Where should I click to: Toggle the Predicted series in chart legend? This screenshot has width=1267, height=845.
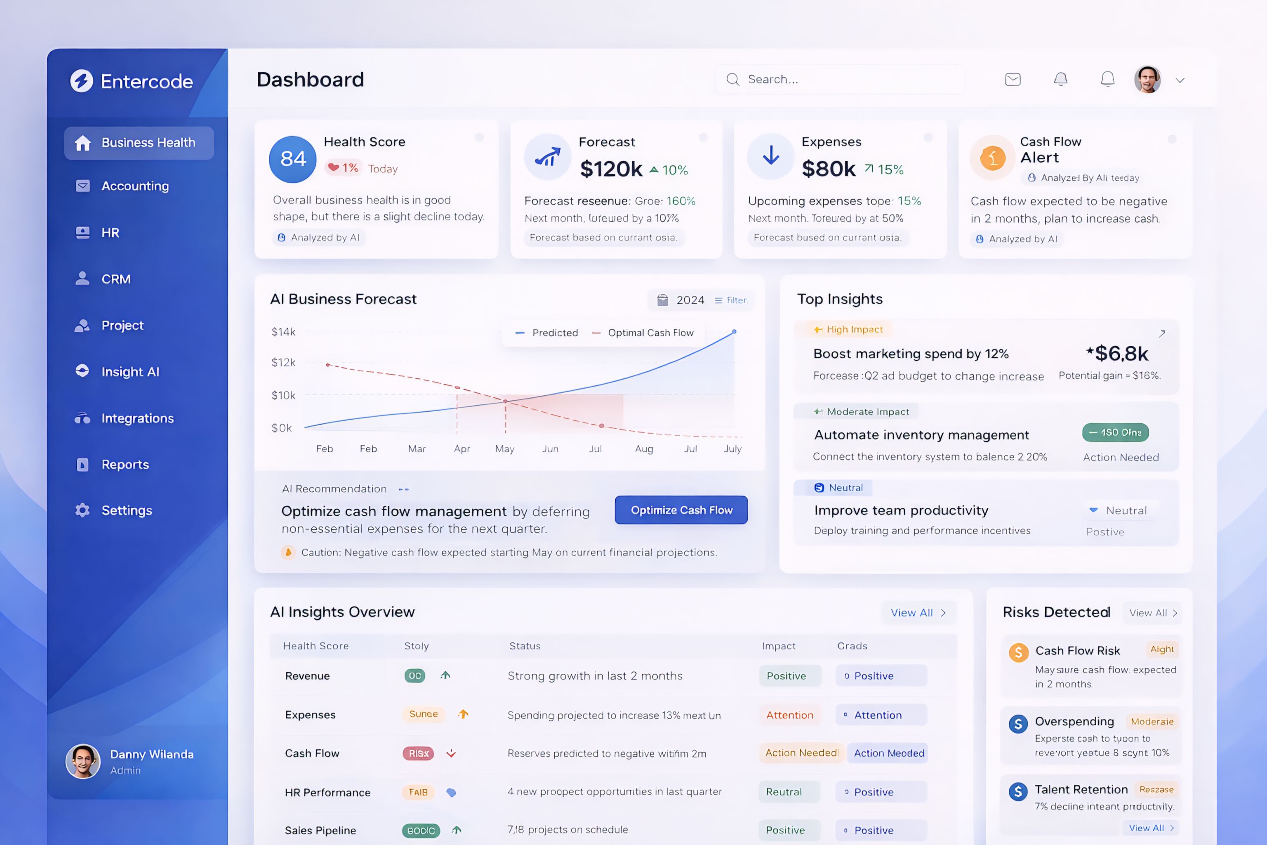point(546,333)
